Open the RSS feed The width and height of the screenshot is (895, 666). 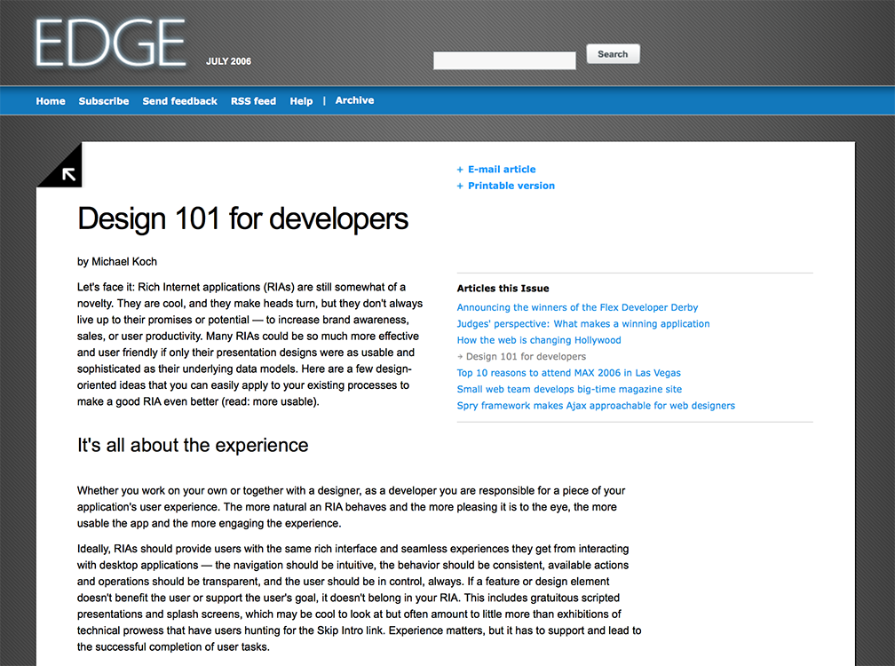253,100
